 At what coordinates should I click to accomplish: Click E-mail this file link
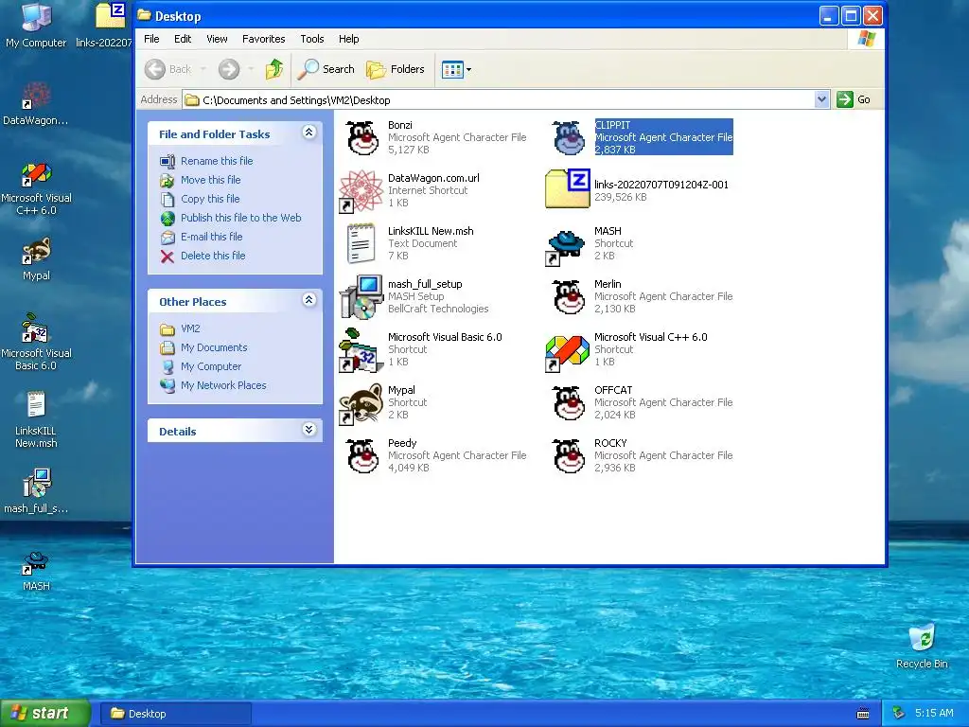point(211,237)
